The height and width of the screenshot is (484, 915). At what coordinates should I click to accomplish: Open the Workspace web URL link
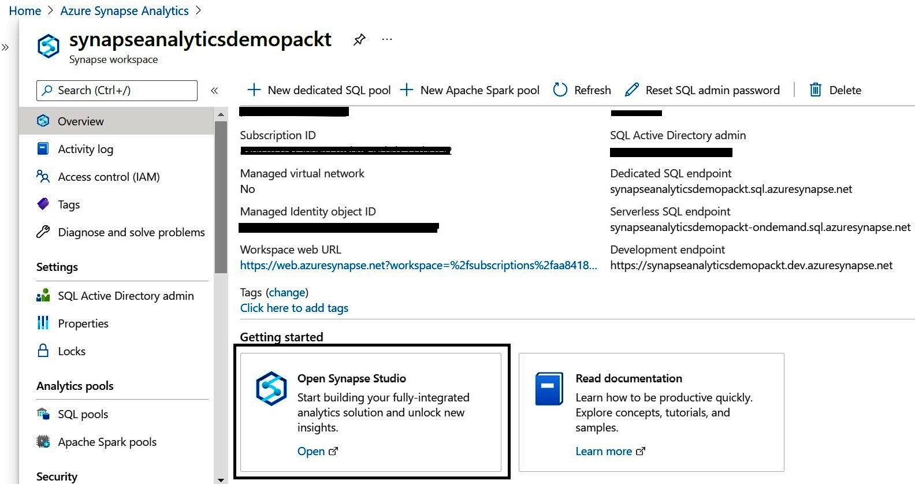click(x=419, y=265)
